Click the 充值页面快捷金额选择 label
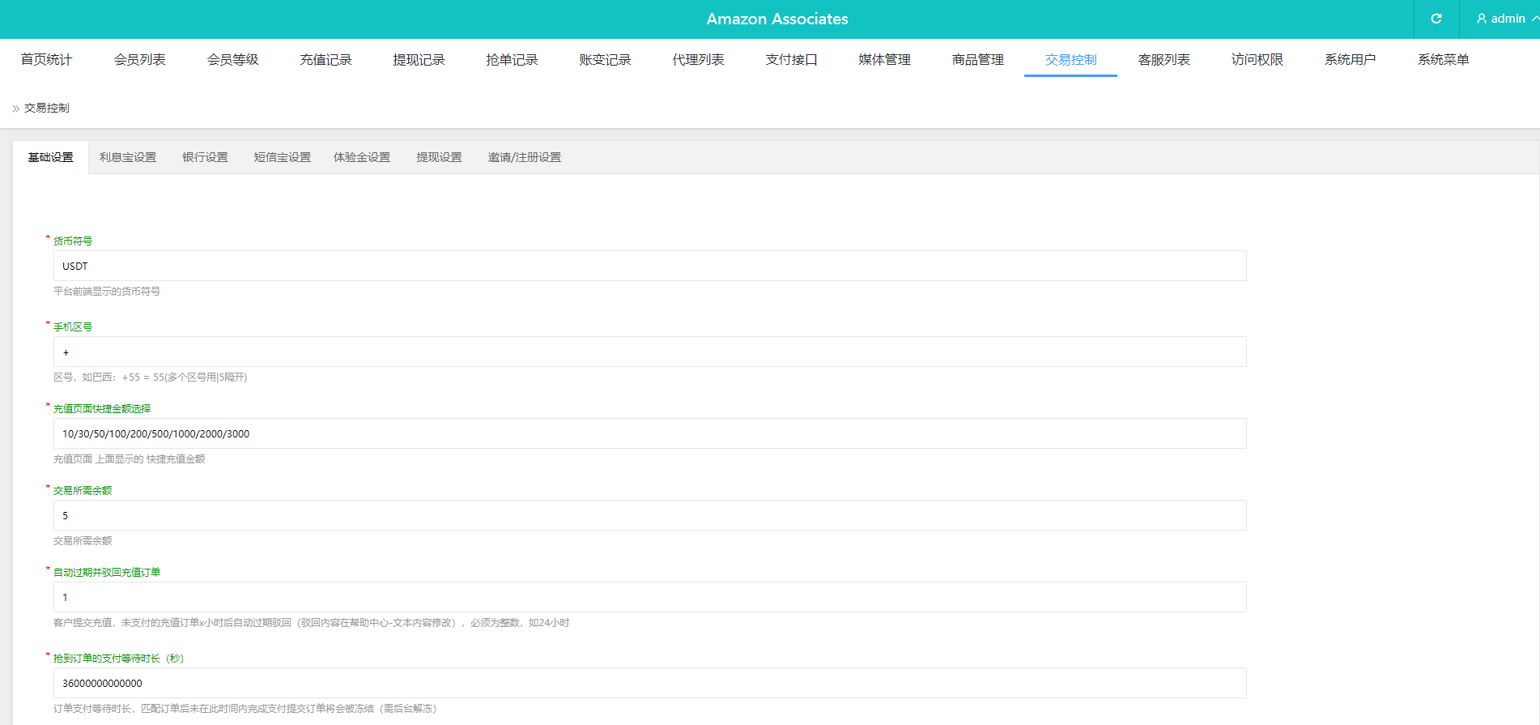 (102, 408)
